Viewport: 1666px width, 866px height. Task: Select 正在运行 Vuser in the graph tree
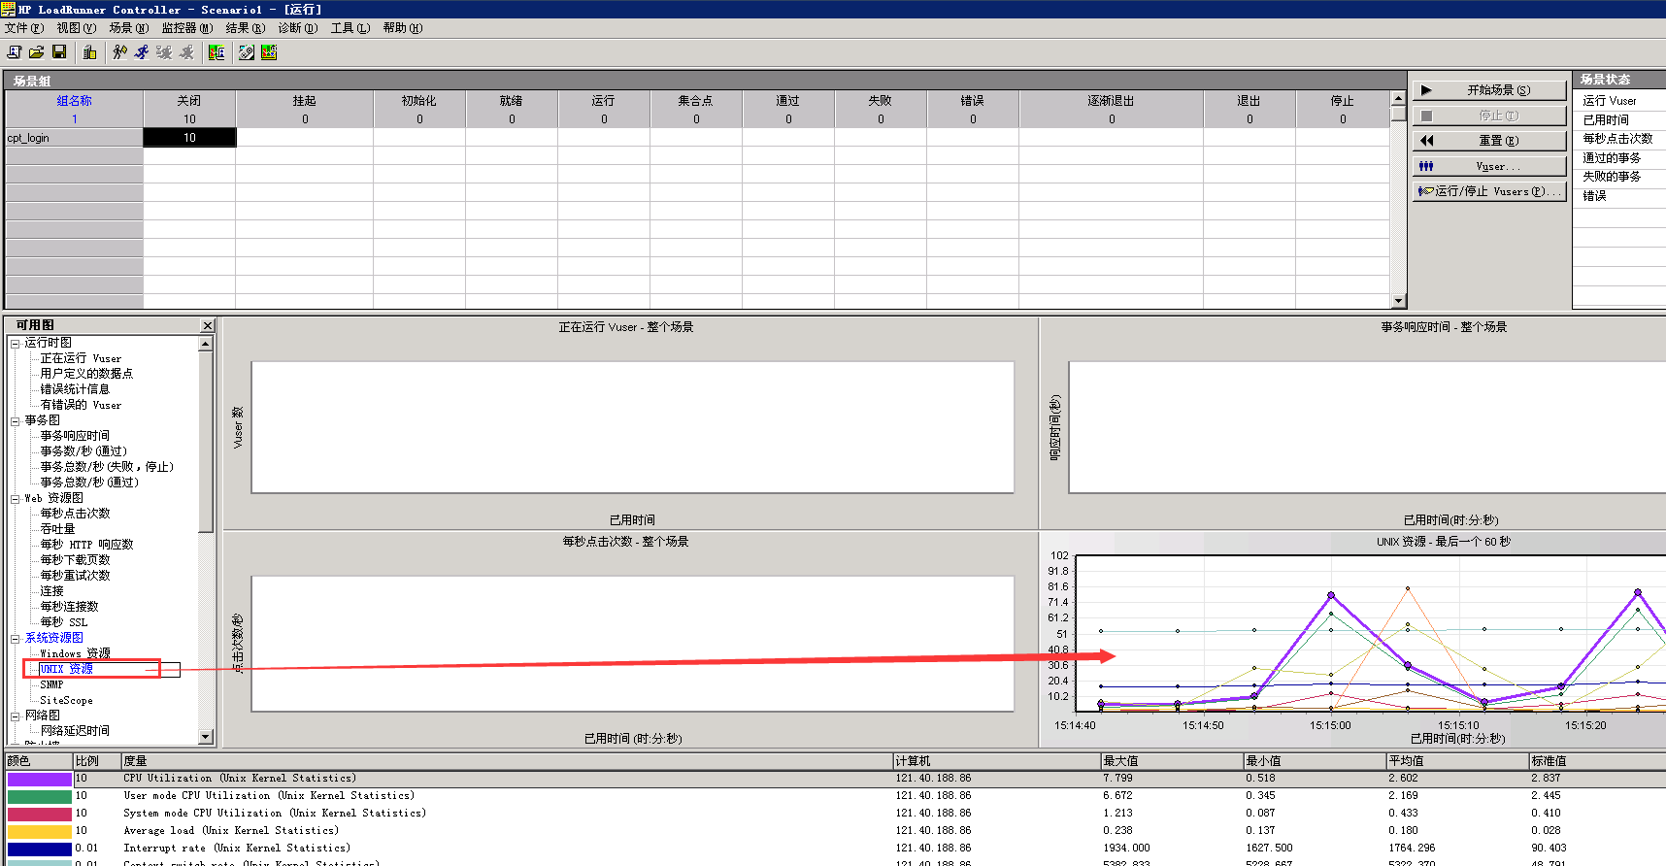(x=81, y=358)
